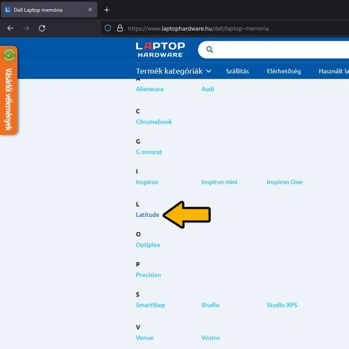
Task: Open the Latitude link
Action: coord(147,215)
